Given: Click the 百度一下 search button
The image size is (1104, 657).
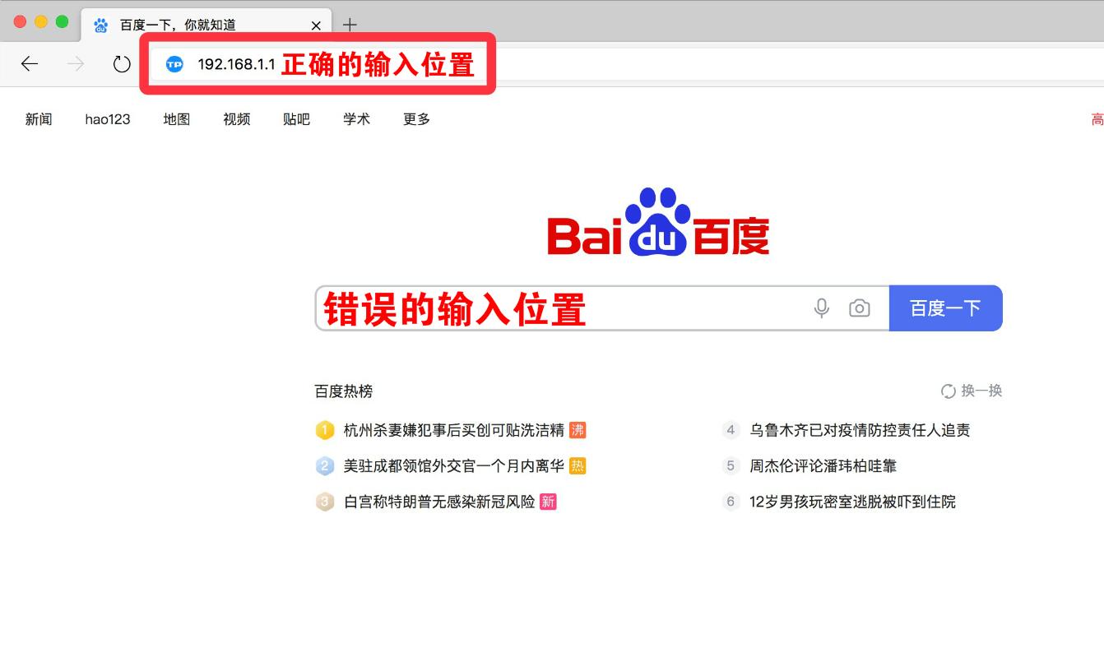Looking at the screenshot, I should tap(945, 308).
